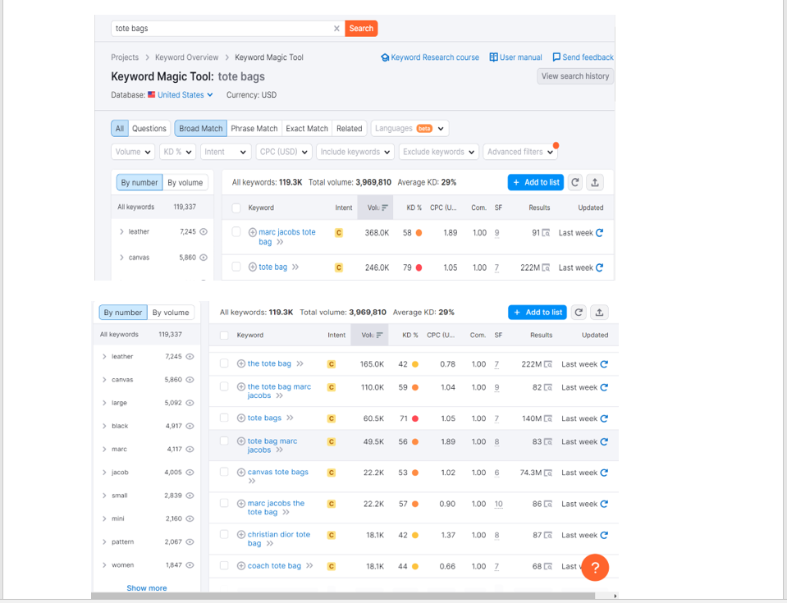Image resolution: width=787 pixels, height=603 pixels.
Task: Switch to Phrase Match tab
Action: pyautogui.click(x=254, y=129)
